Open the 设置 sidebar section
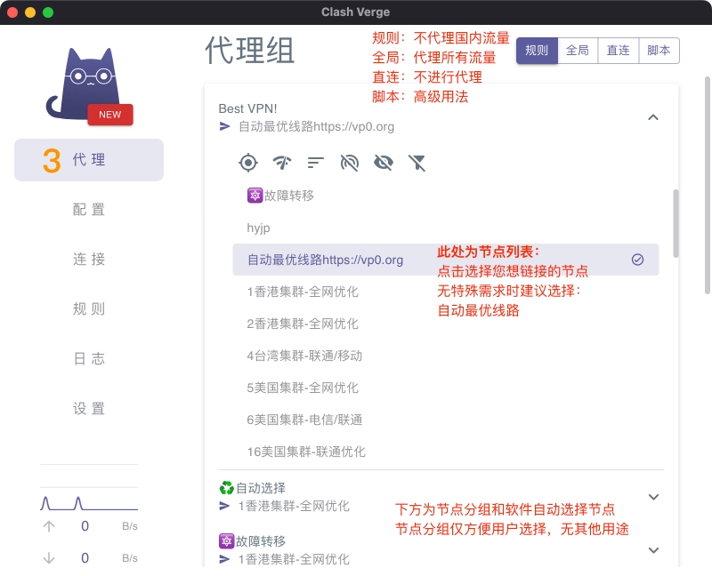 pos(89,408)
